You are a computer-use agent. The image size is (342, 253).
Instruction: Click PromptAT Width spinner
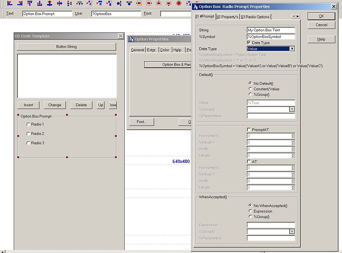click(x=293, y=149)
